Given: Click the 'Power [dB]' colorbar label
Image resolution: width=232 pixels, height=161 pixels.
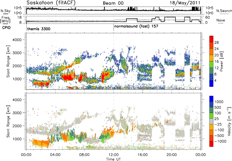Looking at the screenshot, I should 221,61.
